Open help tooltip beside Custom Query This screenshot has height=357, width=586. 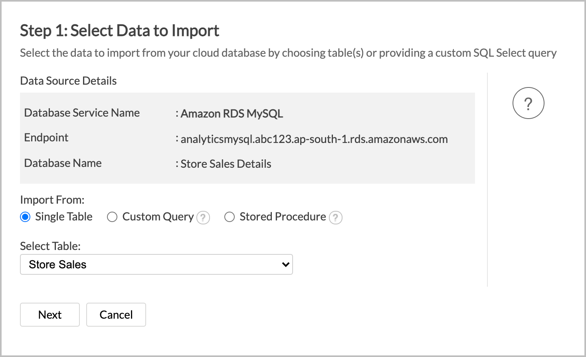(203, 218)
